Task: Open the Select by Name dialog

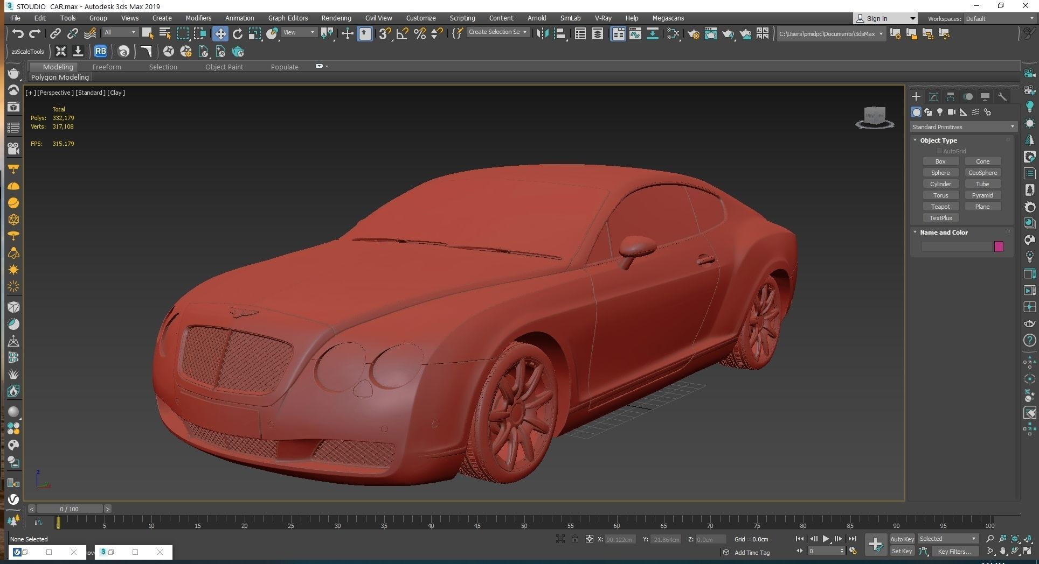Action: pyautogui.click(x=165, y=34)
